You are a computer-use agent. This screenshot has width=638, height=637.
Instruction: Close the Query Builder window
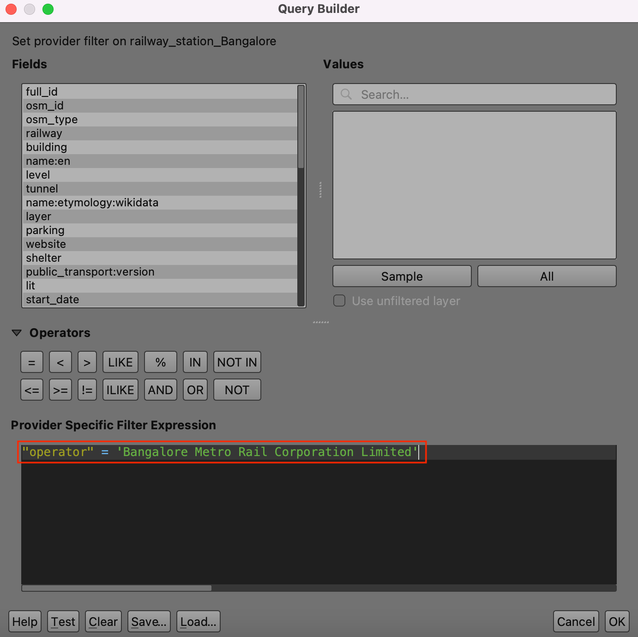pos(11,9)
